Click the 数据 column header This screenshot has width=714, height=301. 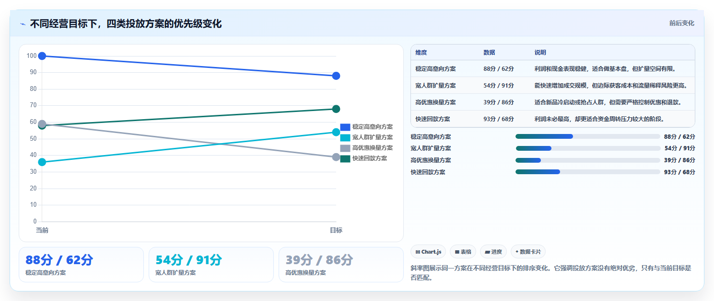point(490,52)
